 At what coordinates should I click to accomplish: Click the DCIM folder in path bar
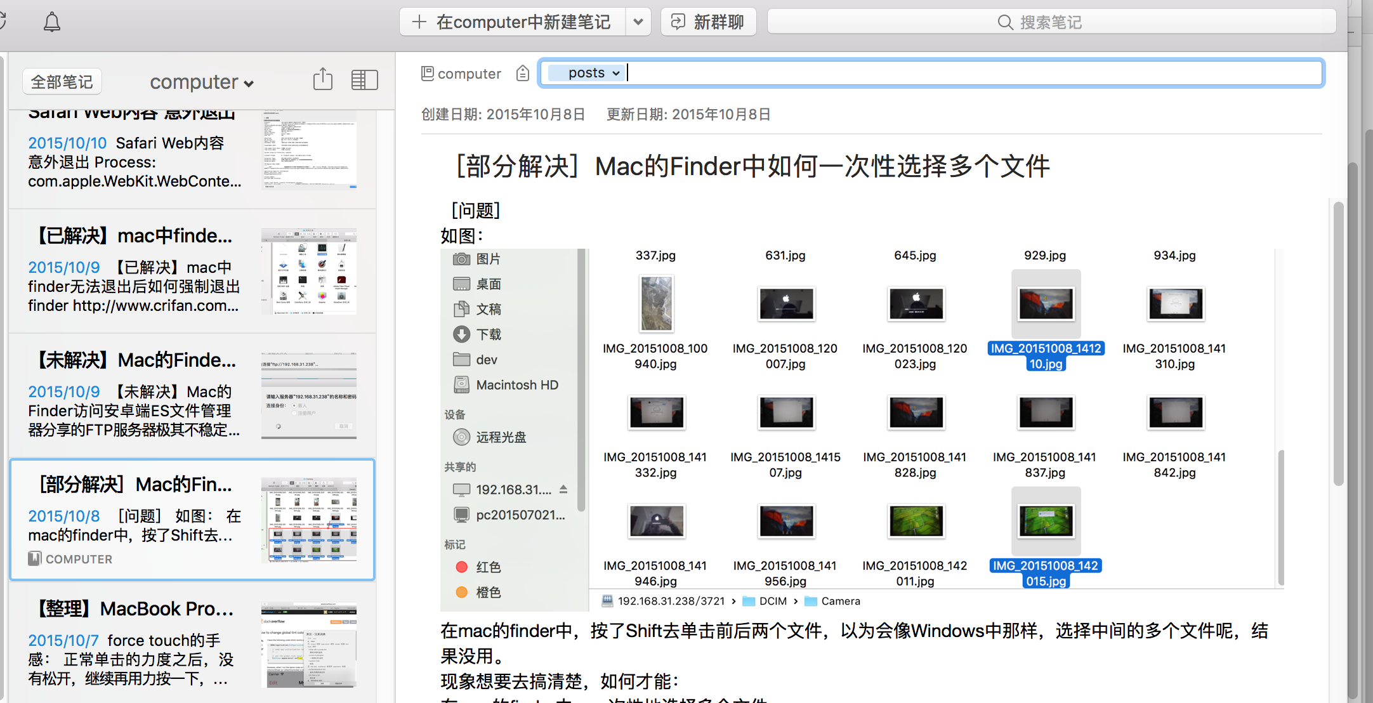[x=772, y=601]
